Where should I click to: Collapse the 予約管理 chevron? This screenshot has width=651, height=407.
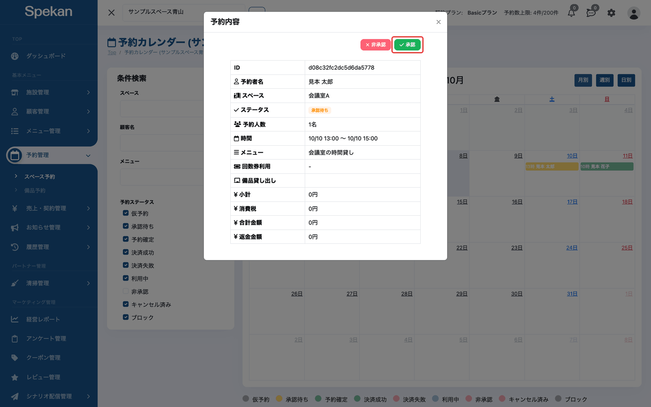tap(88, 155)
